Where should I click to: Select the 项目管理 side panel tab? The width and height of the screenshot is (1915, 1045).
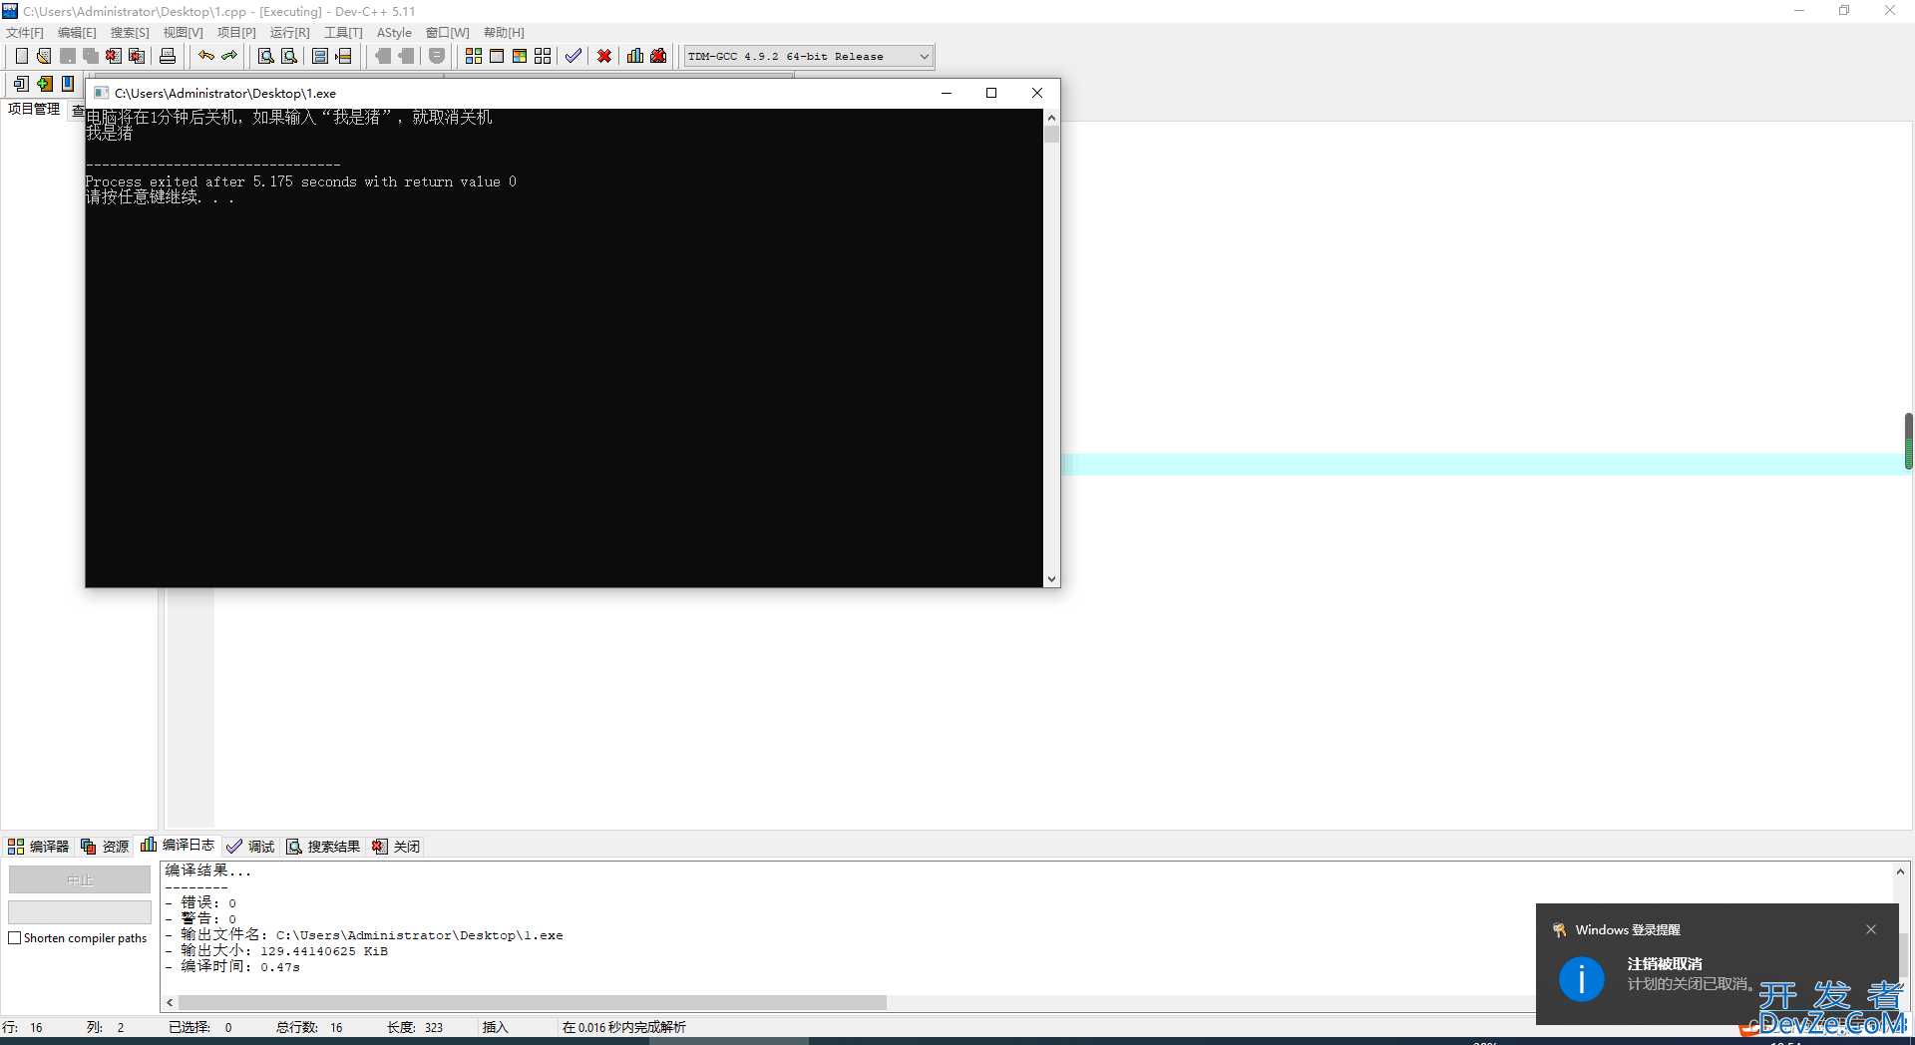[x=34, y=109]
